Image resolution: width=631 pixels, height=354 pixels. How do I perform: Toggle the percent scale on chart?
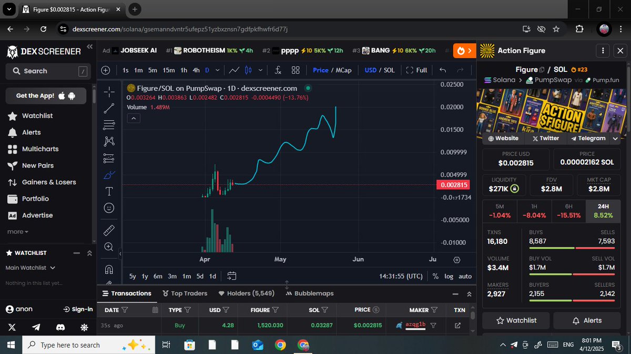click(435, 276)
